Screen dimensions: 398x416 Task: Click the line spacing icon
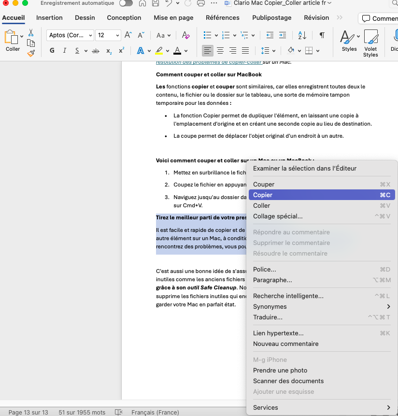(265, 50)
